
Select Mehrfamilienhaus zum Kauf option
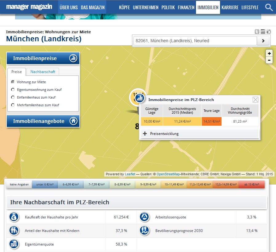click(13, 105)
